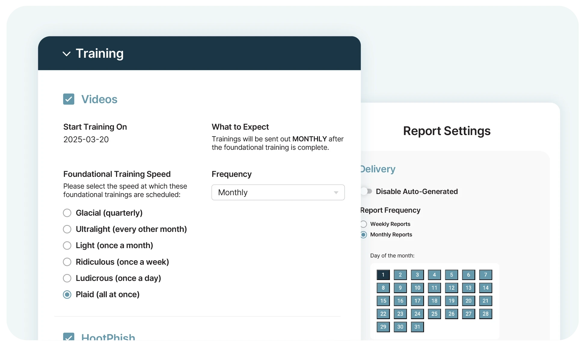
Task: Toggle Disable Auto-Generated switch
Action: pos(366,191)
